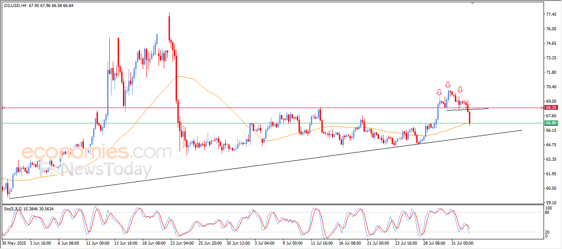The image size is (562, 249).
Task: Click the 11 Jul 16:00 time label
Action: (x=323, y=242)
